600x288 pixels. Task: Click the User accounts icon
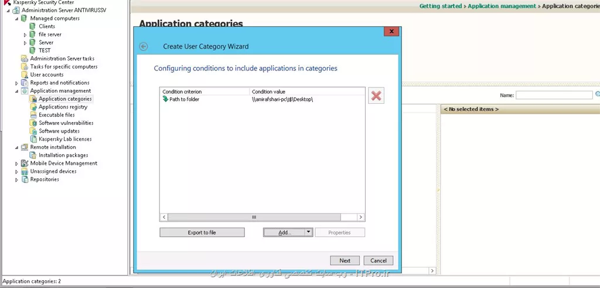(x=24, y=74)
